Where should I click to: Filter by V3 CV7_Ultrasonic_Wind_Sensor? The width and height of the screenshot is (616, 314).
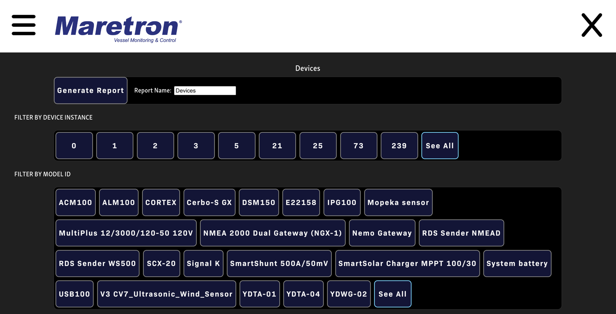[x=167, y=294]
